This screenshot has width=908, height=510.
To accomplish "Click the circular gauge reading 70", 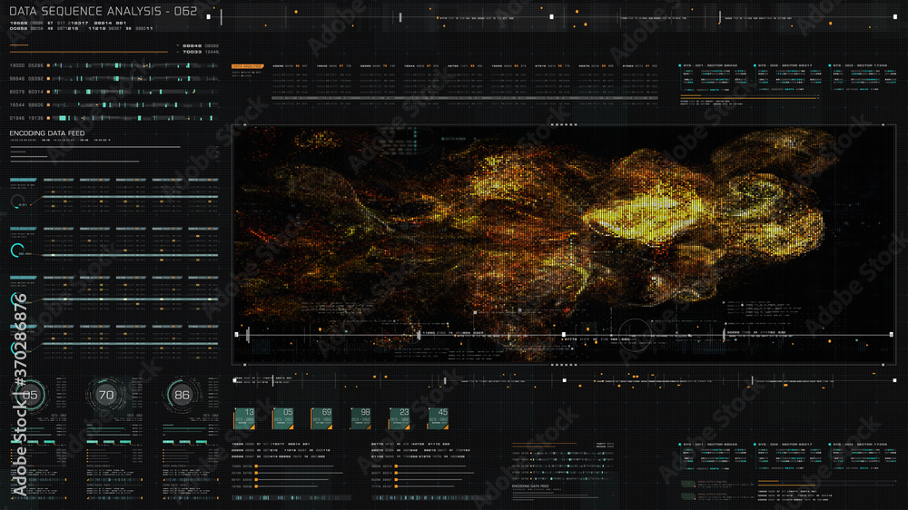I will 106,396.
